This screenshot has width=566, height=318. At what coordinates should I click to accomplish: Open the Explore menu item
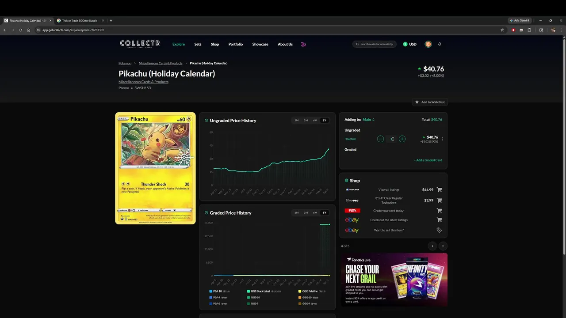pyautogui.click(x=179, y=44)
